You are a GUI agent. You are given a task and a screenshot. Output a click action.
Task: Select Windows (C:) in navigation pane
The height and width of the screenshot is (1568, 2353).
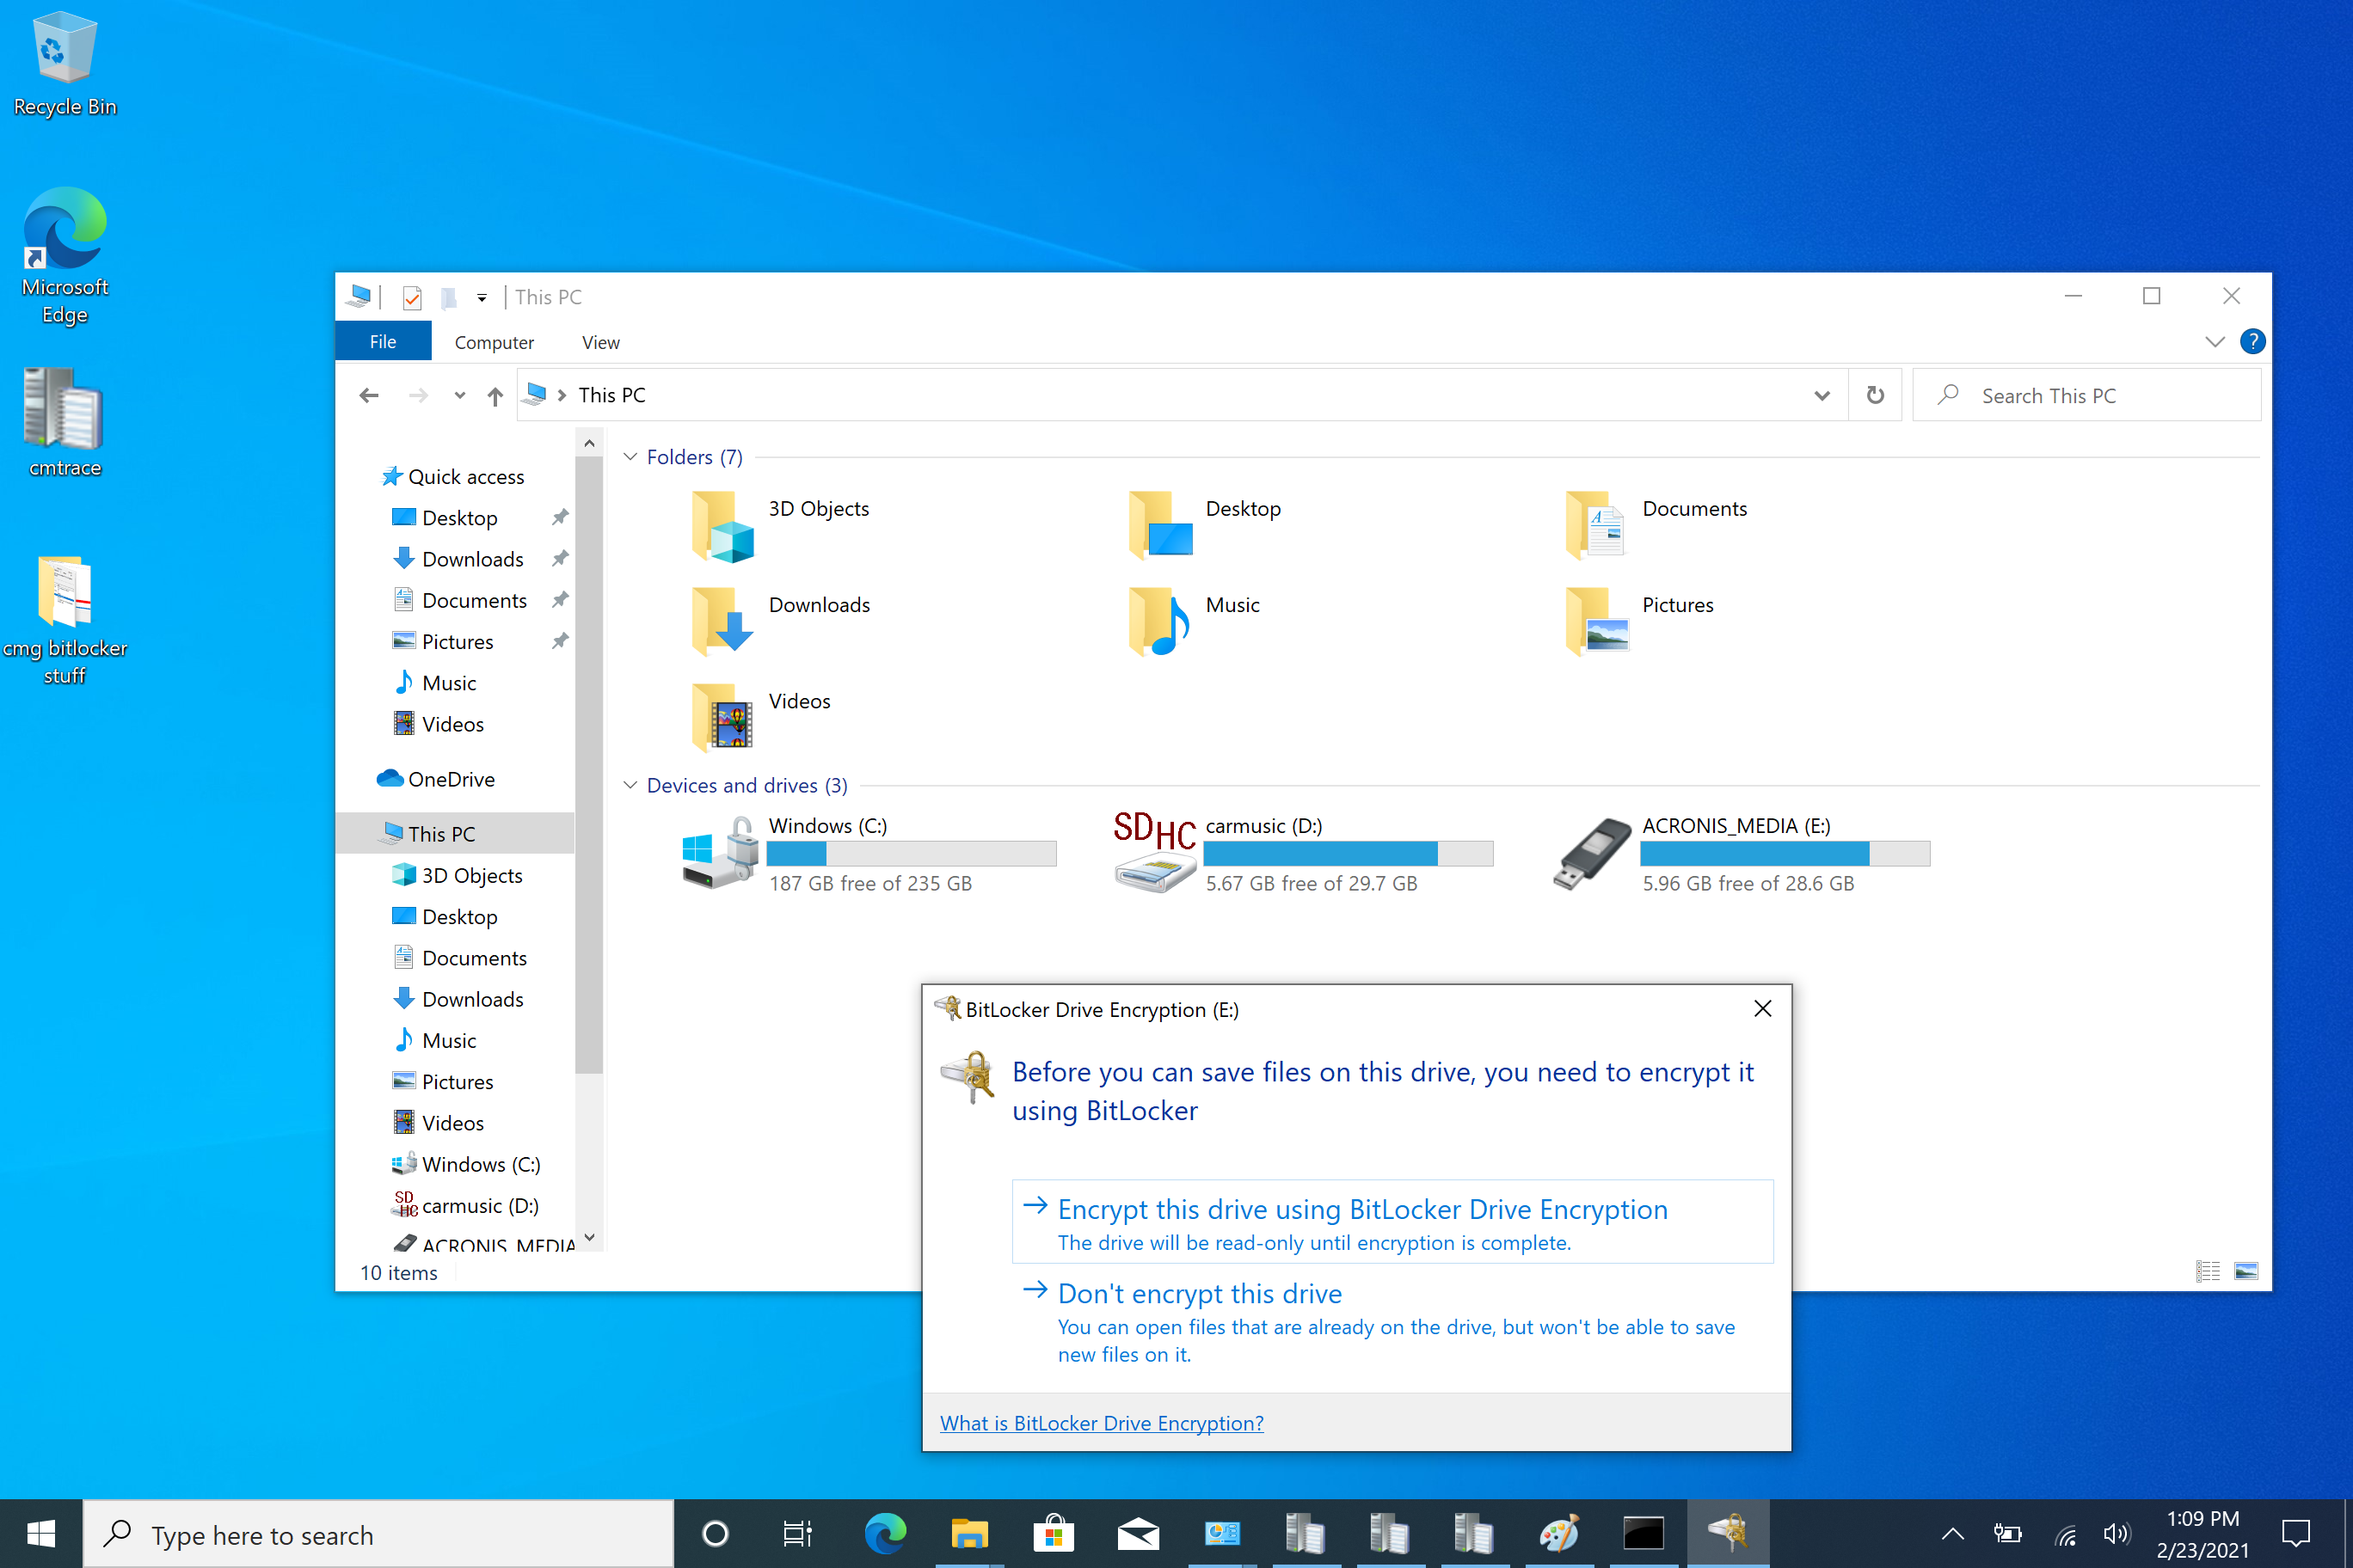tap(466, 1164)
